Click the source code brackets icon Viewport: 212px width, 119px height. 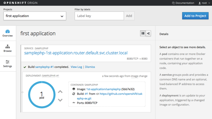coord(97,94)
